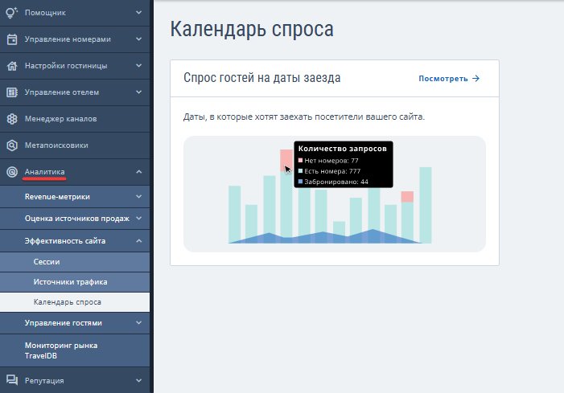564x393 pixels.
Task: Click the Метапоисковики sidebar icon
Action: pos(12,145)
